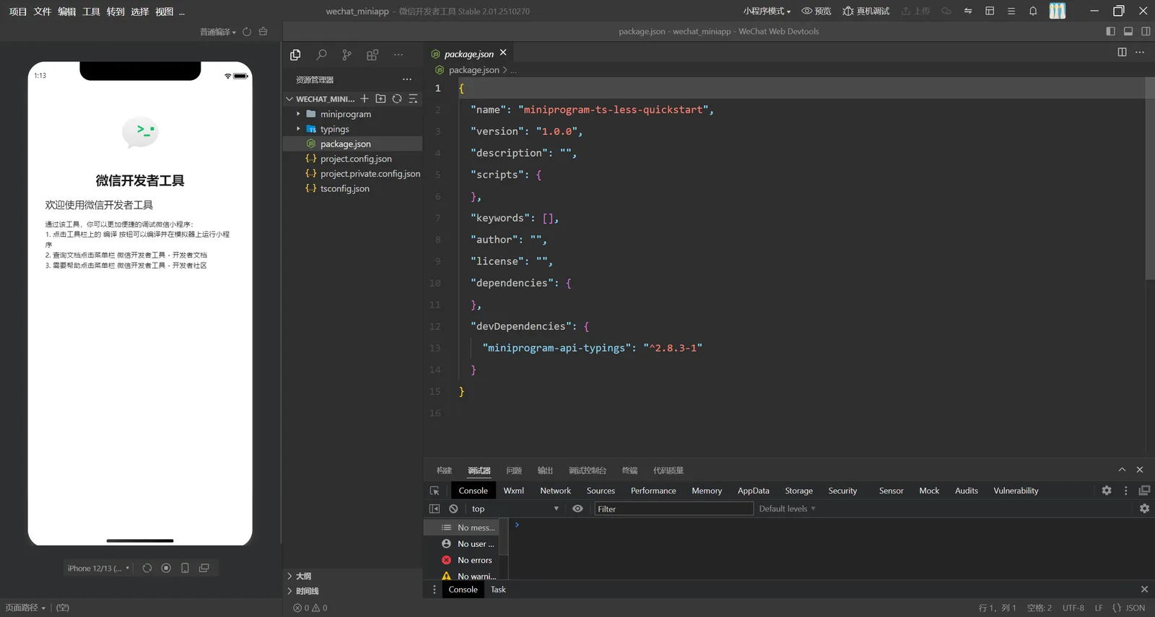
Task: Click errors and warnings count in status bar
Action: pyautogui.click(x=310, y=608)
